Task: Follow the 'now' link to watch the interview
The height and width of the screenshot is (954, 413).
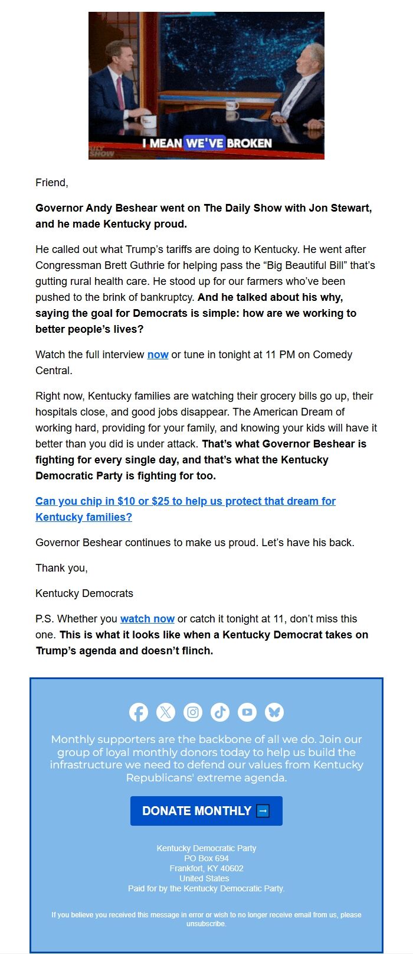Action: tap(158, 355)
